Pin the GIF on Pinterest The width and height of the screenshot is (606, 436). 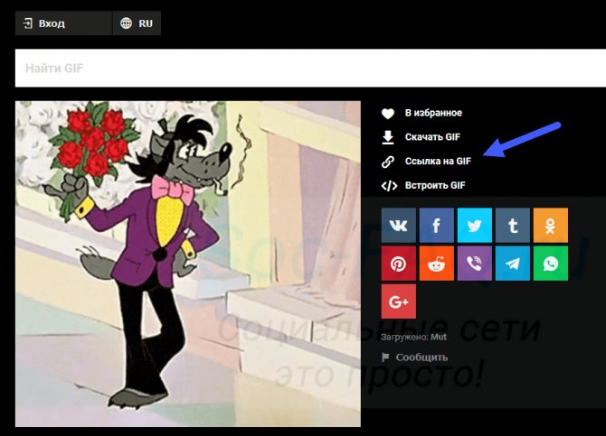coord(399,264)
